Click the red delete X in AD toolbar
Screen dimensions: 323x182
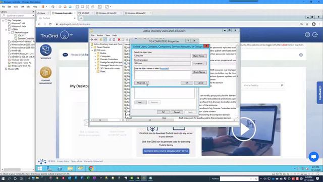tap(119, 39)
